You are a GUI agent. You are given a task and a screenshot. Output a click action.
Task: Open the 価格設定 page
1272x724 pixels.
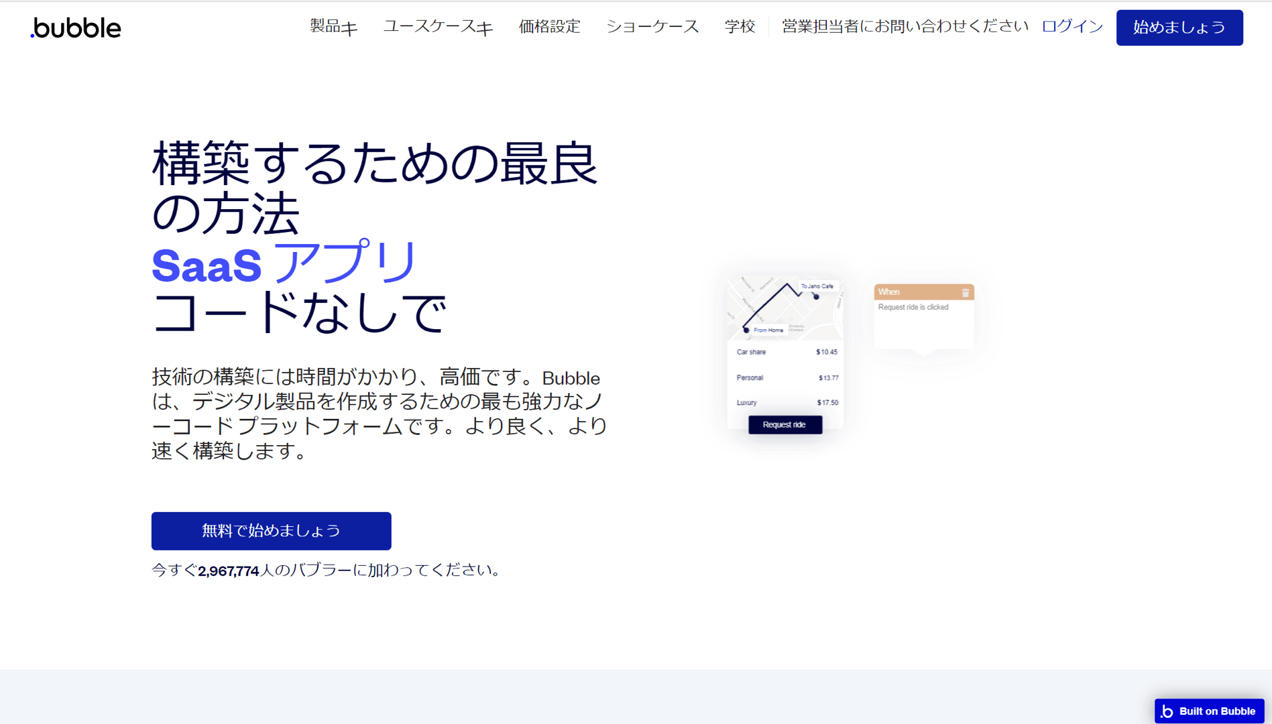549,27
